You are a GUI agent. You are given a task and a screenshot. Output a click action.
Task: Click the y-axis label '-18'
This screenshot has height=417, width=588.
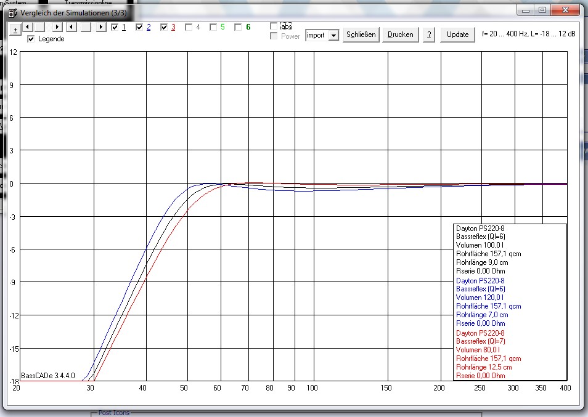14,382
